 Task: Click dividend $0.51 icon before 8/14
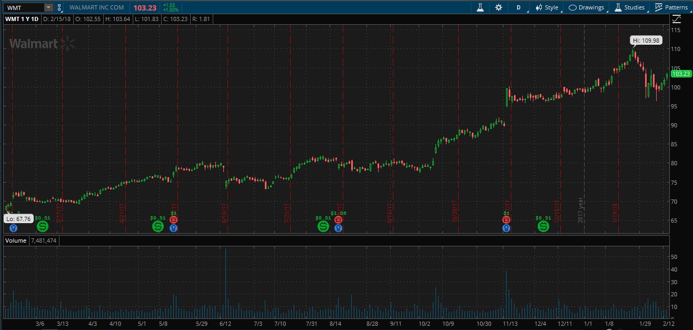[323, 226]
